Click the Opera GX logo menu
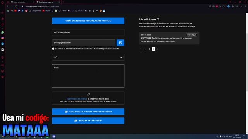 pos(2,2)
